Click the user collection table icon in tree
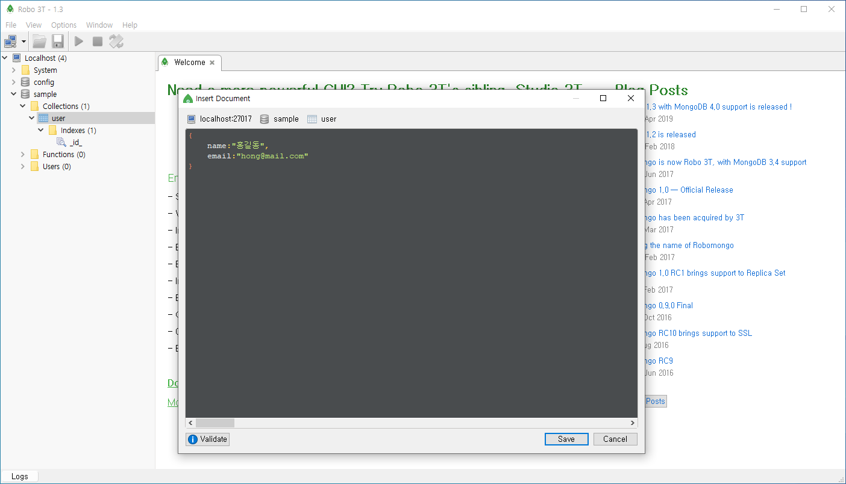The width and height of the screenshot is (846, 484). click(43, 118)
